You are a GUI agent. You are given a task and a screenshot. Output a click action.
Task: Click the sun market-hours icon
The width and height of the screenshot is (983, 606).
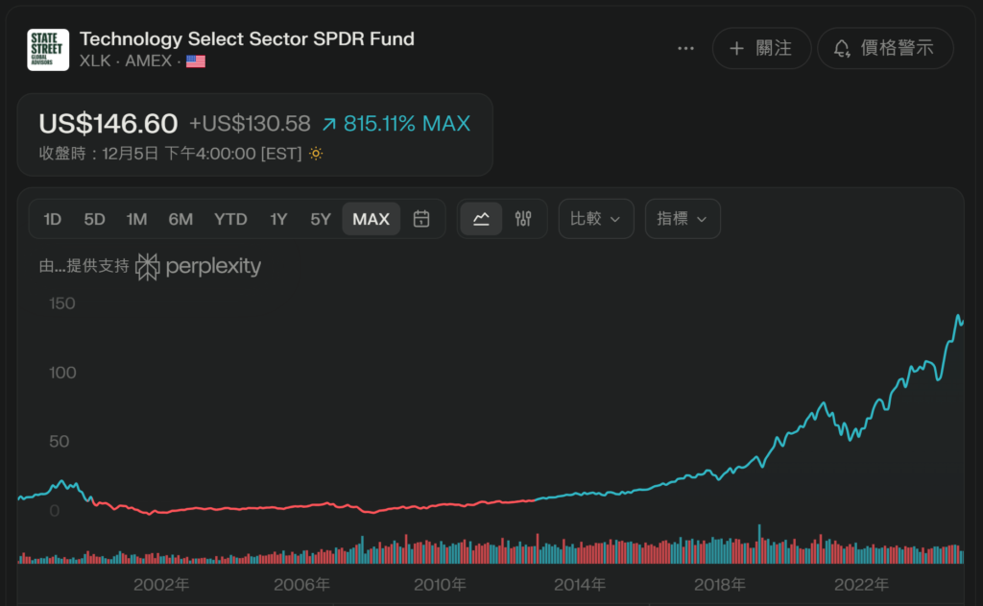tap(316, 154)
